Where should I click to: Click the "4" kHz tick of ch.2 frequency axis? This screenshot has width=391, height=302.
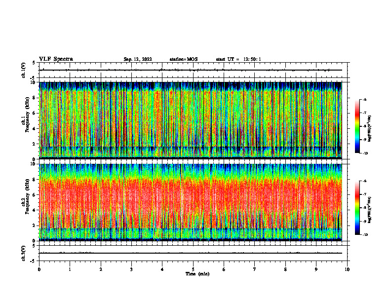coord(35,210)
